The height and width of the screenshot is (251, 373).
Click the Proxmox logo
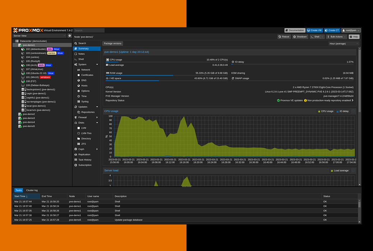pos(28,30)
